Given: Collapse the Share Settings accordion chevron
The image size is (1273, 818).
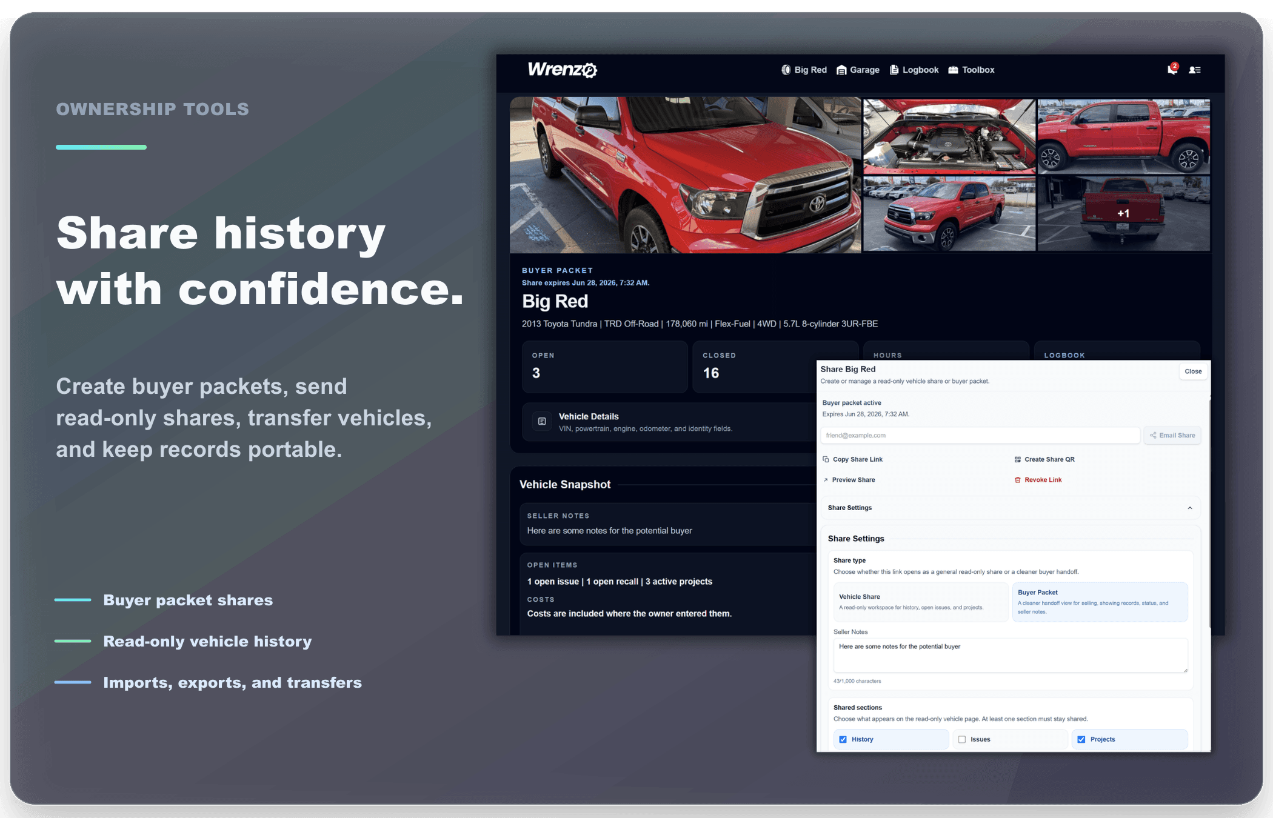Looking at the screenshot, I should point(1190,508).
